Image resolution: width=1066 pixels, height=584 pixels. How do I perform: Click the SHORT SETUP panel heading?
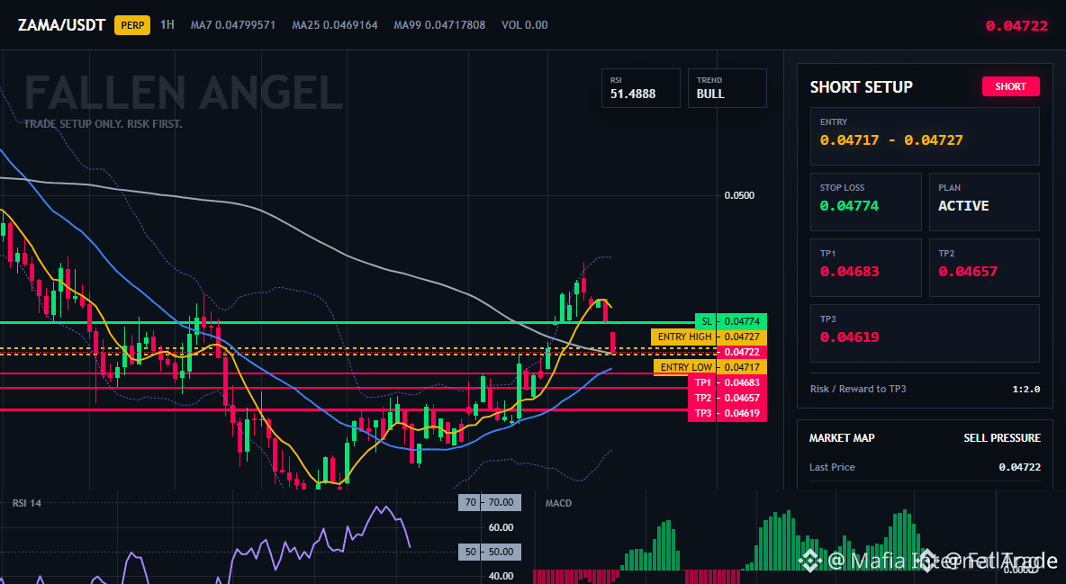coord(861,87)
